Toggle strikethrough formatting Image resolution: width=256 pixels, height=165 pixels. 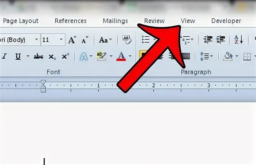tap(38, 56)
